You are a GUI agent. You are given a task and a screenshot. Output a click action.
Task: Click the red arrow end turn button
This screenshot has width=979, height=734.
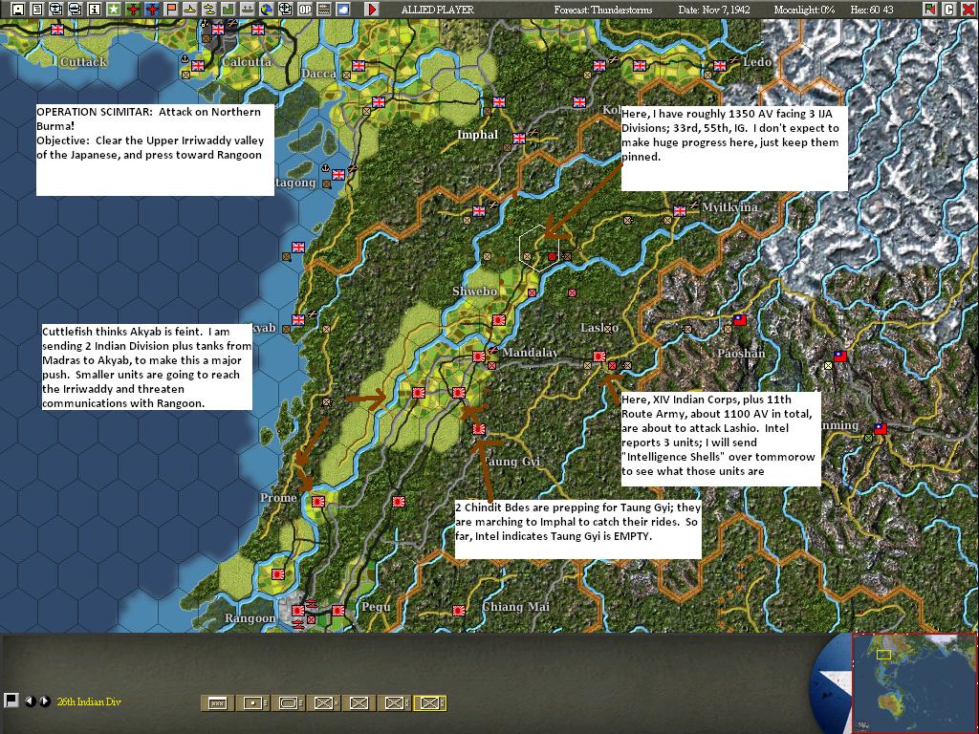coord(372,9)
